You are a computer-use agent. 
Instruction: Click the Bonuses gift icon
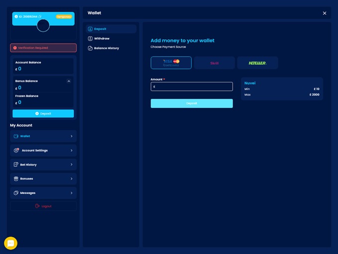click(x=16, y=178)
